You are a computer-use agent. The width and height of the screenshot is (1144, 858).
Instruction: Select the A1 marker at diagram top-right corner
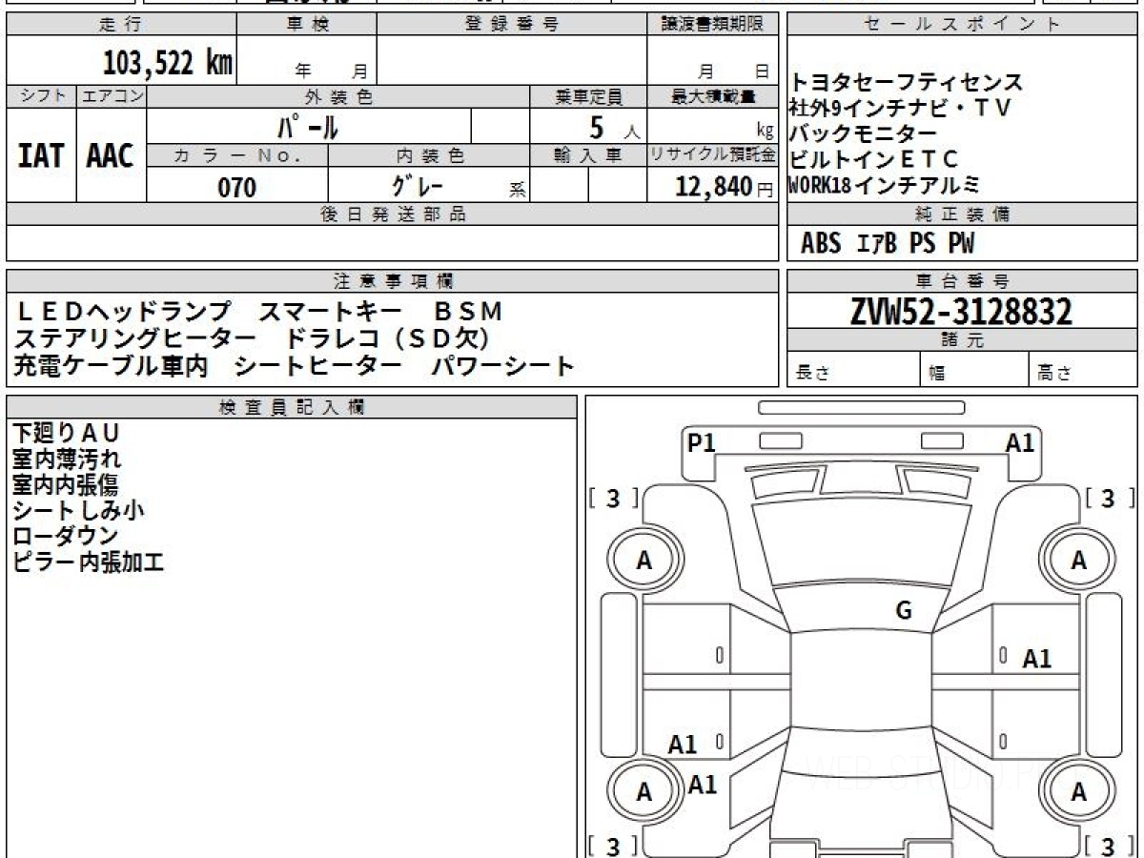[x=1019, y=442]
